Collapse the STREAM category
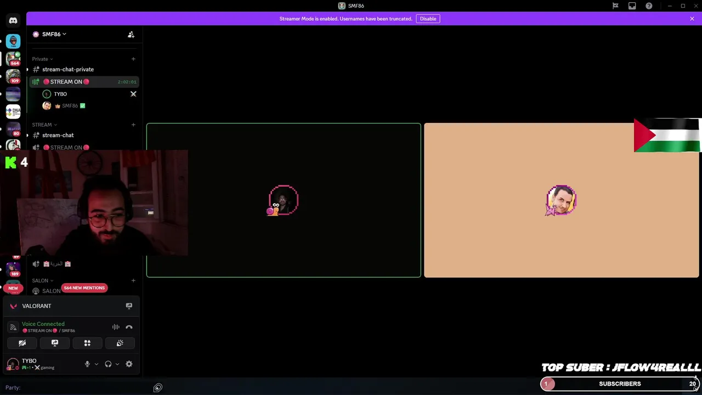The width and height of the screenshot is (702, 395). (x=44, y=125)
